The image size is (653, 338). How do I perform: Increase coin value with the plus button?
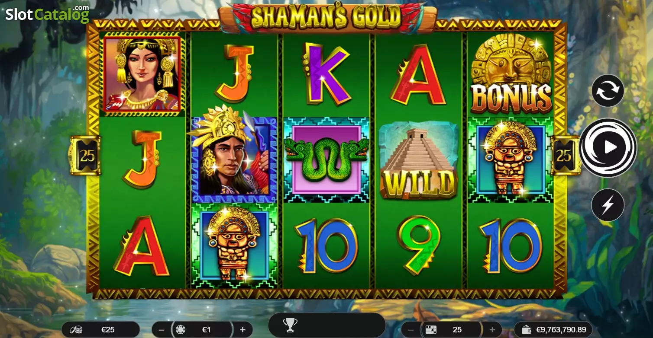point(242,330)
